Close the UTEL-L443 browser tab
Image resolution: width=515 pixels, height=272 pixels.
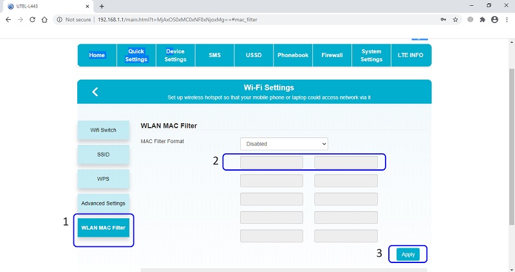[88, 6]
